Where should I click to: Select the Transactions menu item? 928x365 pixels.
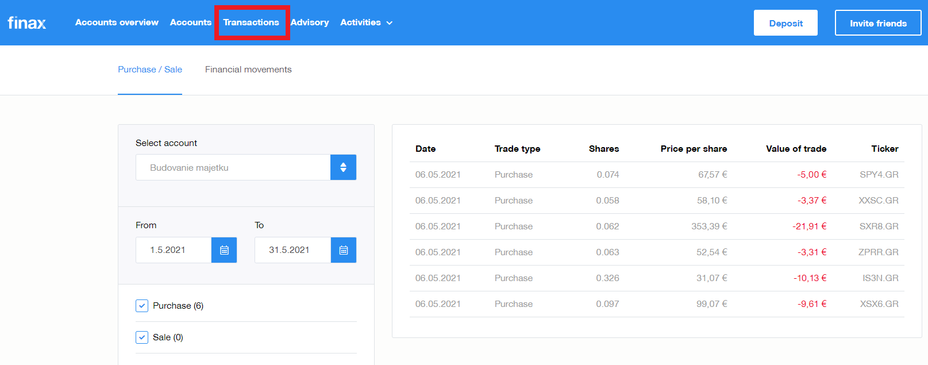[251, 22]
